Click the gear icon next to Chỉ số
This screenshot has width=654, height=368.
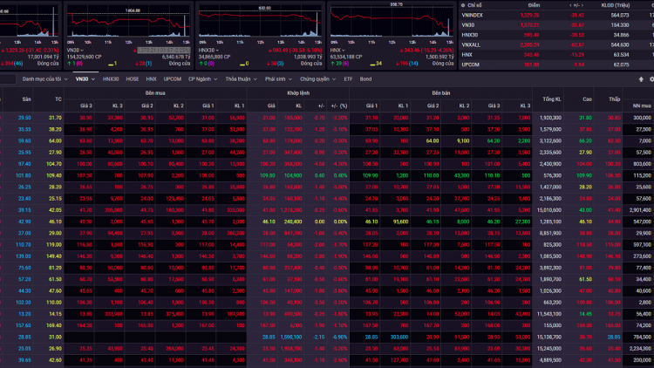(x=462, y=7)
